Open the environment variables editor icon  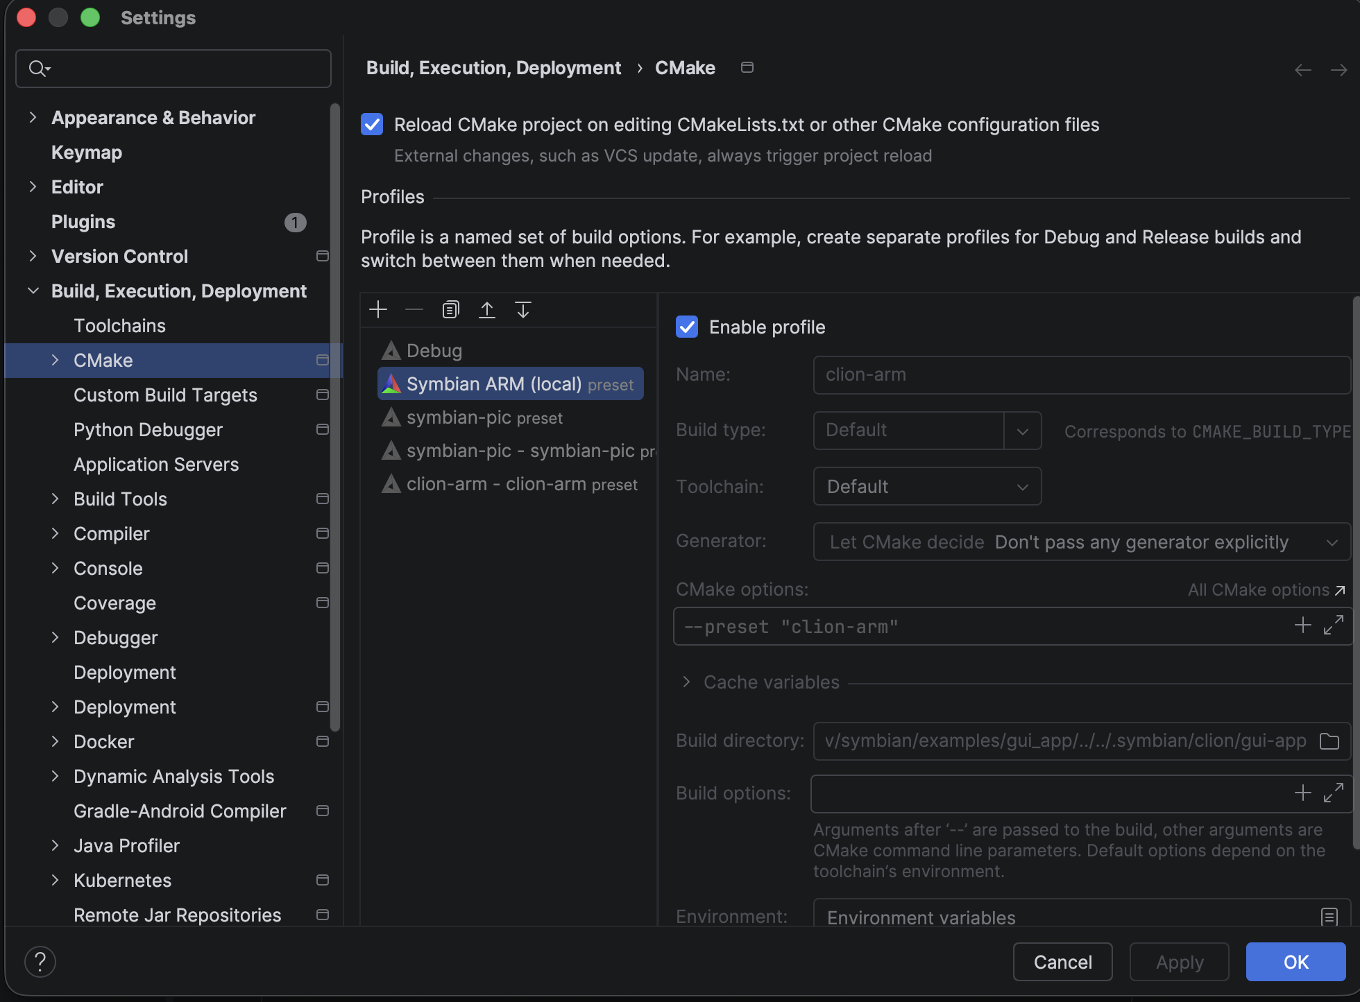[x=1329, y=917]
